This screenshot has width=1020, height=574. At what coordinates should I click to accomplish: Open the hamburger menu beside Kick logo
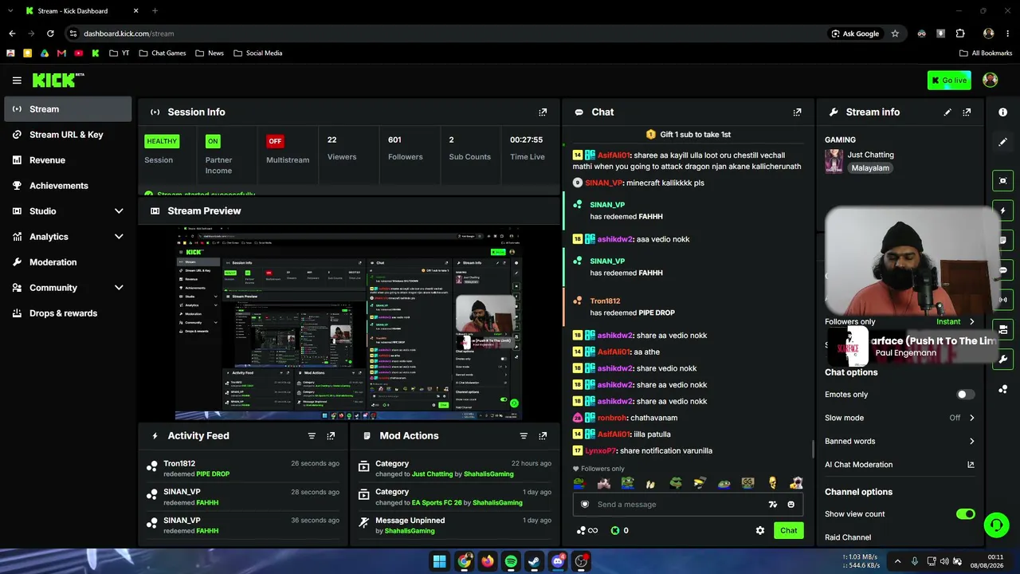click(17, 81)
